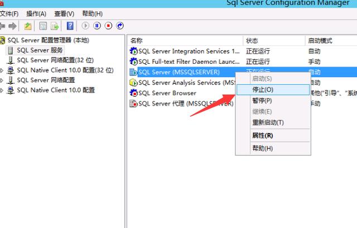Select SQL Server 代理 (MSSQLSERVER) service name
Image resolution: width=357 pixels, height=228 pixels.
186,104
